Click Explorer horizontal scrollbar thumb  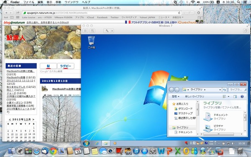click(x=218, y=134)
